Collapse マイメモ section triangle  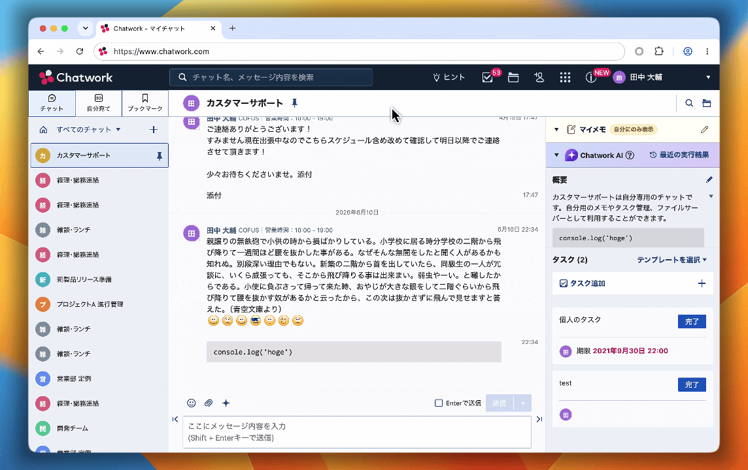(556, 129)
